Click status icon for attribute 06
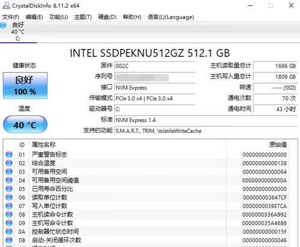Viewport: 300px width, 247px height. [9, 197]
